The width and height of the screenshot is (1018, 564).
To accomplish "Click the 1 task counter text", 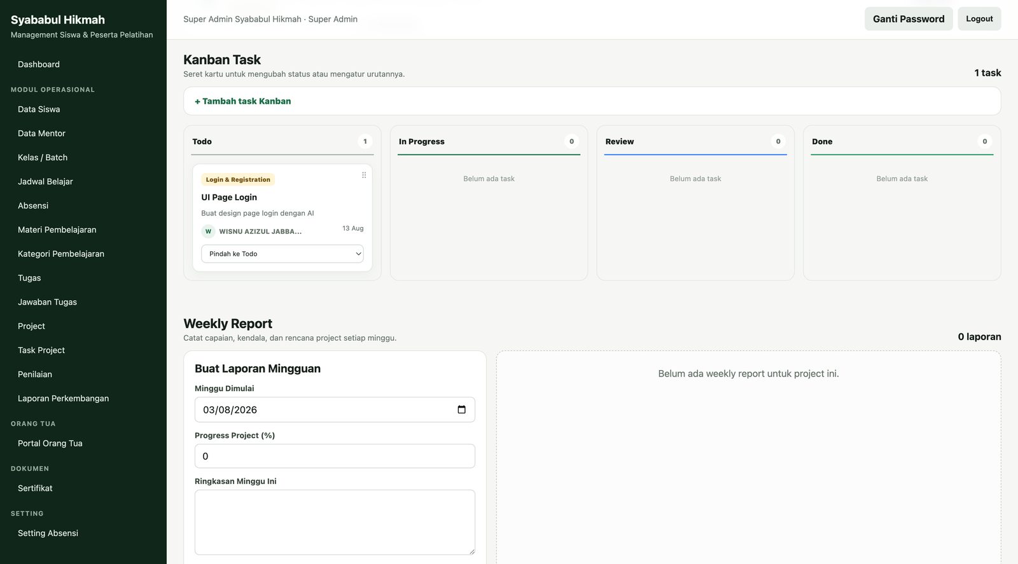I will point(987,73).
